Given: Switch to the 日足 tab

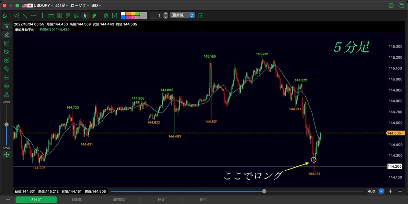Looking at the screenshot, I should (x=161, y=200).
